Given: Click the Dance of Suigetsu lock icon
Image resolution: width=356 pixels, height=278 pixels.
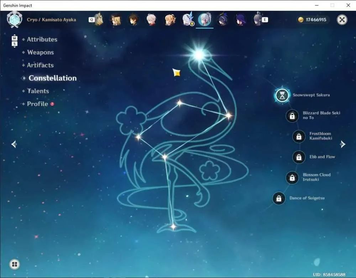Looking at the screenshot, I should 279,198.
